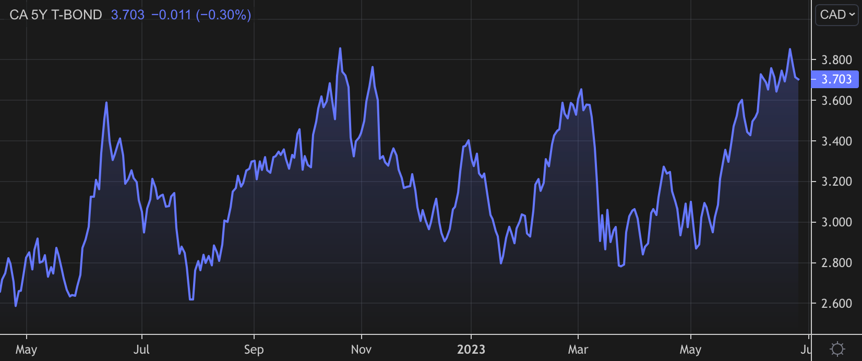Click the Jul label on time axis
Viewport: 862px width, 361px height.
coord(141,349)
